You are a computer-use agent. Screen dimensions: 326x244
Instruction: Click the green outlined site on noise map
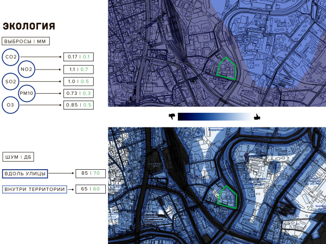point(227,197)
